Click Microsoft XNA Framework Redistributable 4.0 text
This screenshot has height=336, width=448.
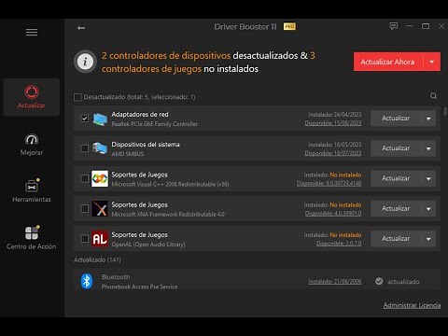168,214
